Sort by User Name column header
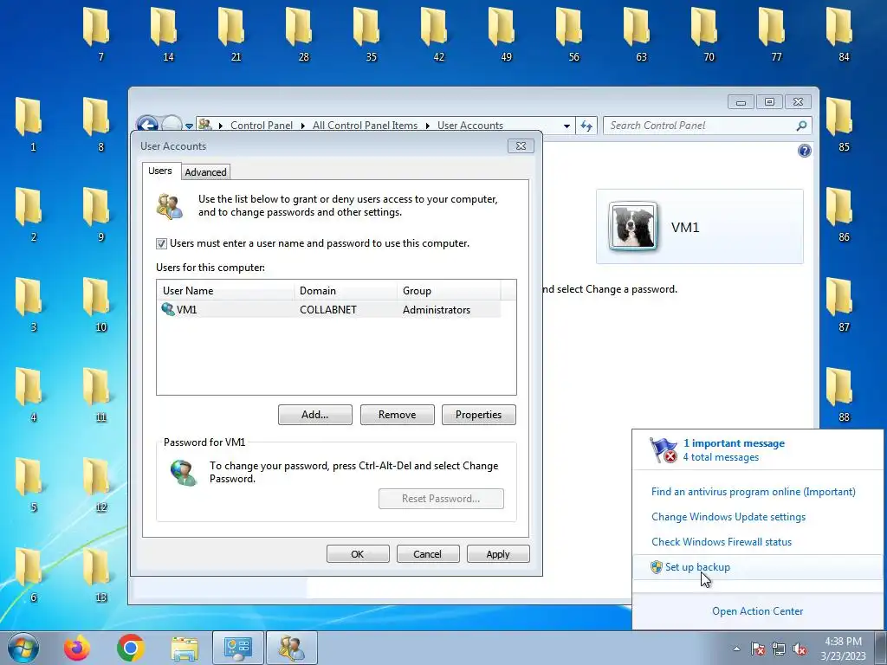The width and height of the screenshot is (887, 665). [x=225, y=291]
